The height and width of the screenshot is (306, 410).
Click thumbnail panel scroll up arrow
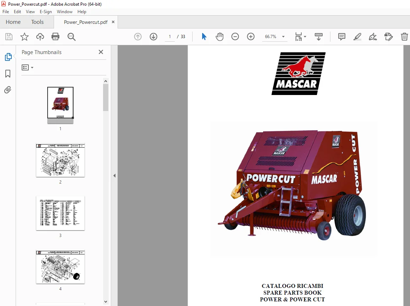[x=106, y=81]
